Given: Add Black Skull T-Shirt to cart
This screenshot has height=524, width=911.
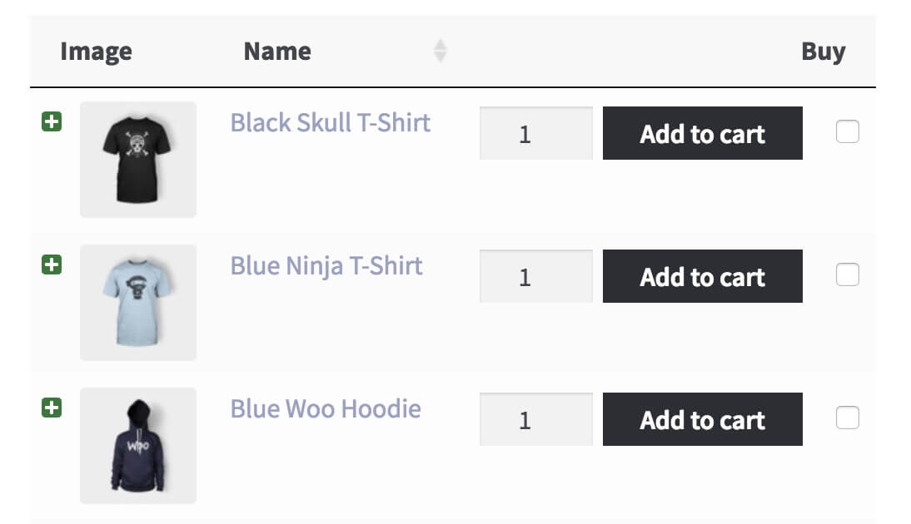Looking at the screenshot, I should pyautogui.click(x=702, y=133).
